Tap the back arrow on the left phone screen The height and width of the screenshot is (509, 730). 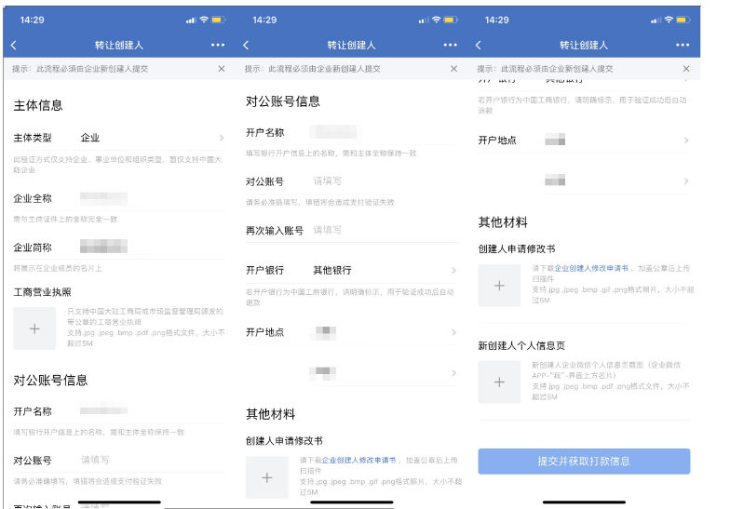pyautogui.click(x=13, y=45)
